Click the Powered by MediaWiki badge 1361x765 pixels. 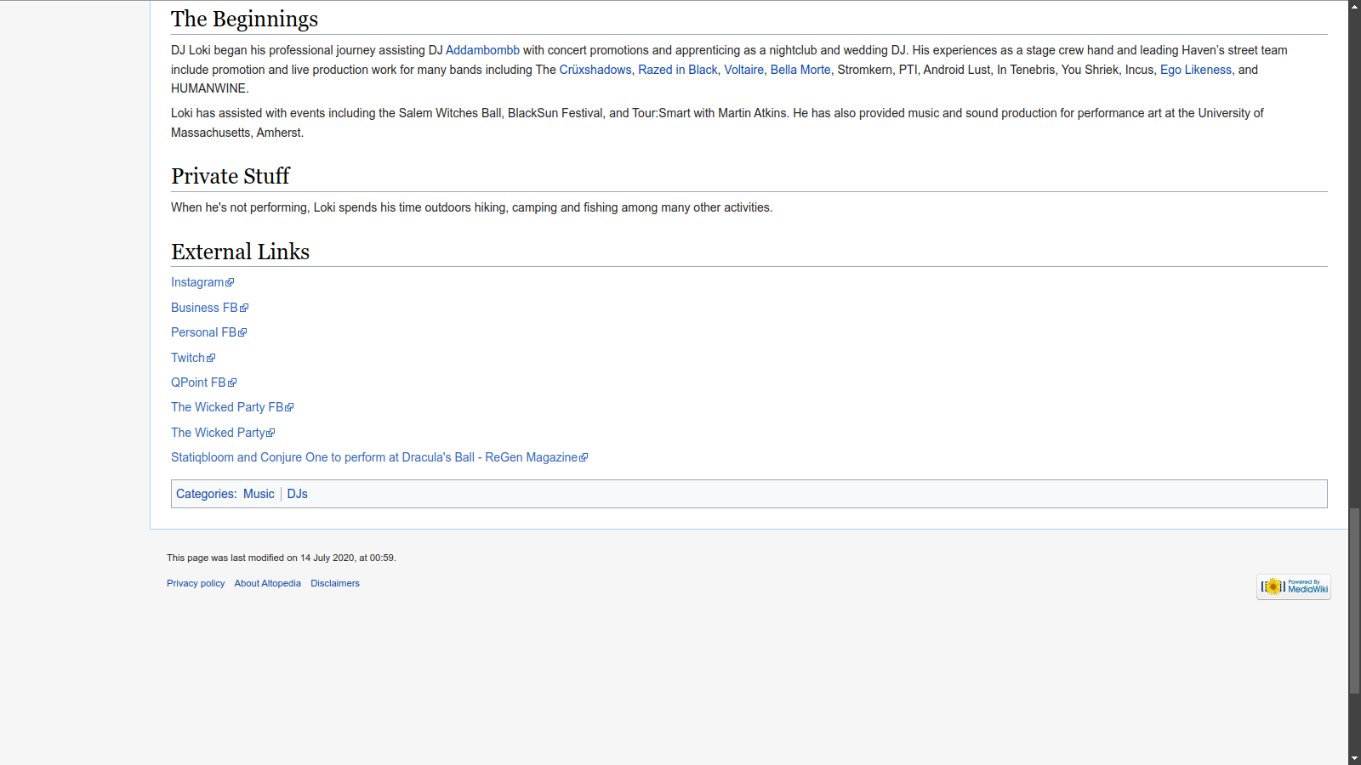tap(1293, 586)
